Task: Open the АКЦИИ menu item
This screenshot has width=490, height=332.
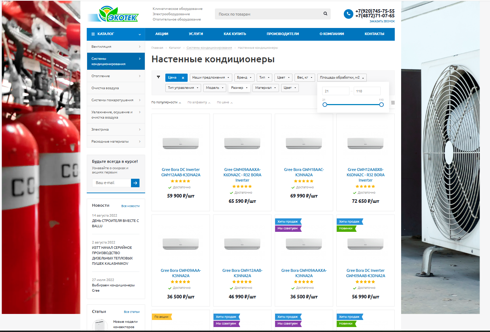Action: 162,34
